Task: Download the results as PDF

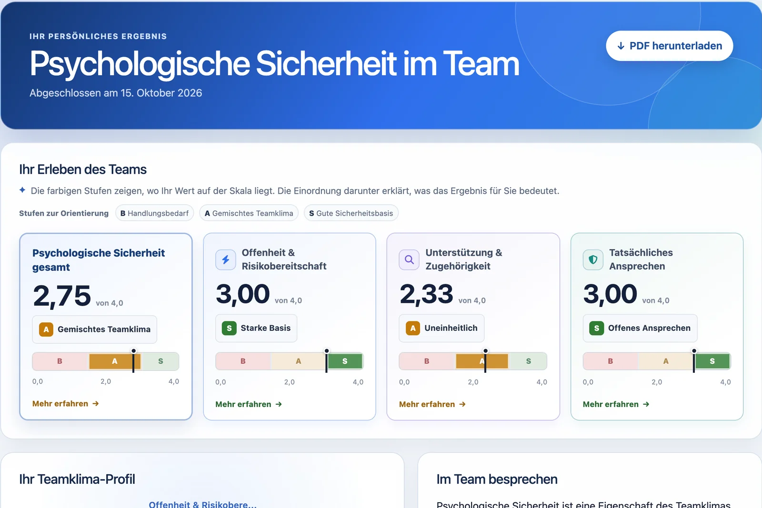Action: [x=669, y=46]
